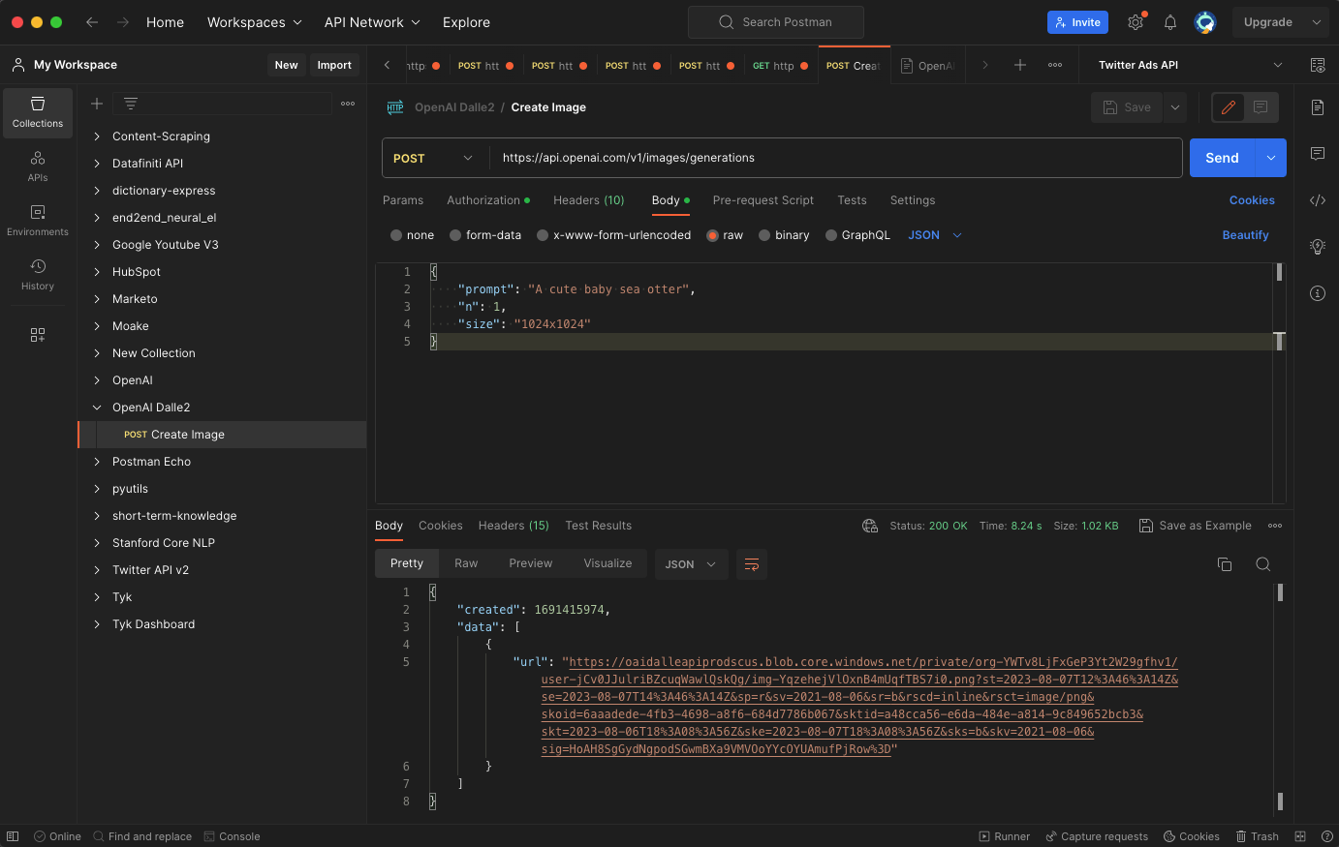The height and width of the screenshot is (847, 1339).
Task: Expand the Twitter API v2 collection
Action: point(97,570)
